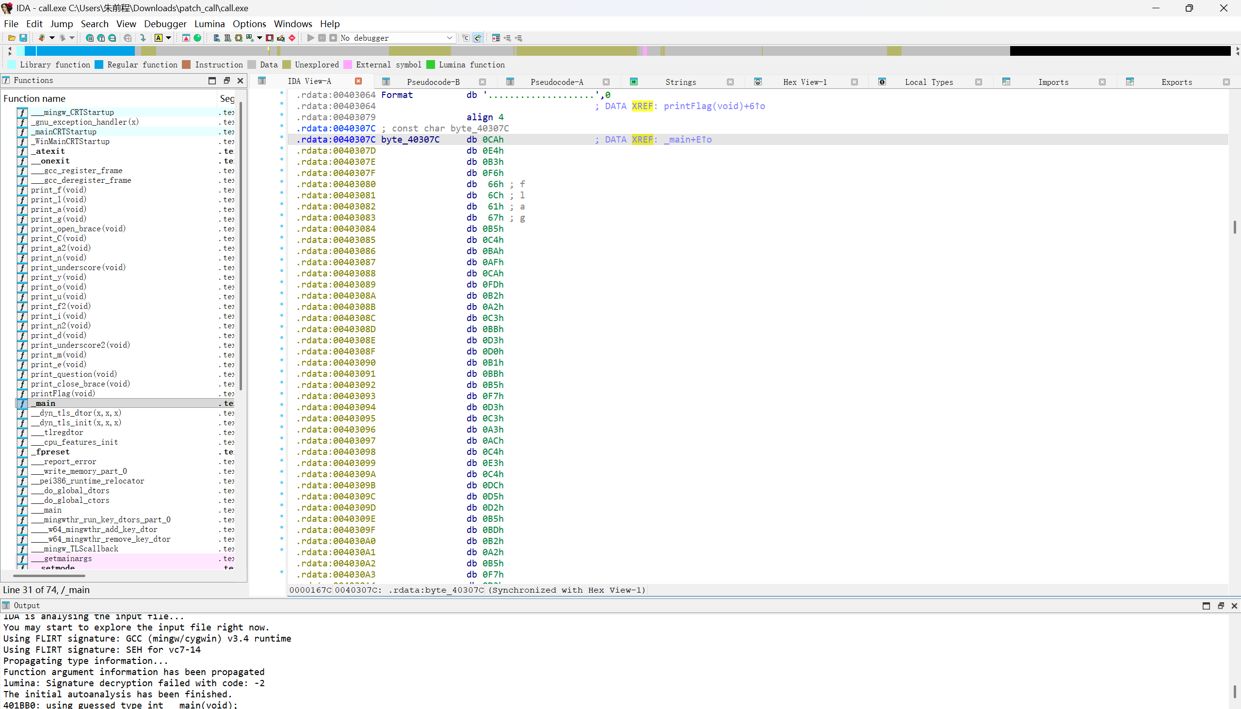Open the Debugger menu

point(165,24)
